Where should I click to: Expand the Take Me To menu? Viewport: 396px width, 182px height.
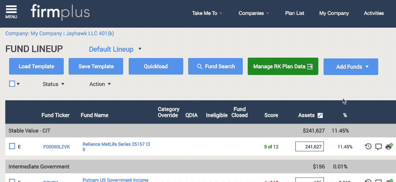[x=207, y=13]
